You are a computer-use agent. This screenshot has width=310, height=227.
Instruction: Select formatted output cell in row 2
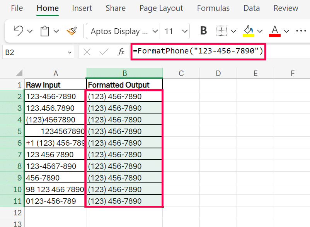(x=124, y=96)
